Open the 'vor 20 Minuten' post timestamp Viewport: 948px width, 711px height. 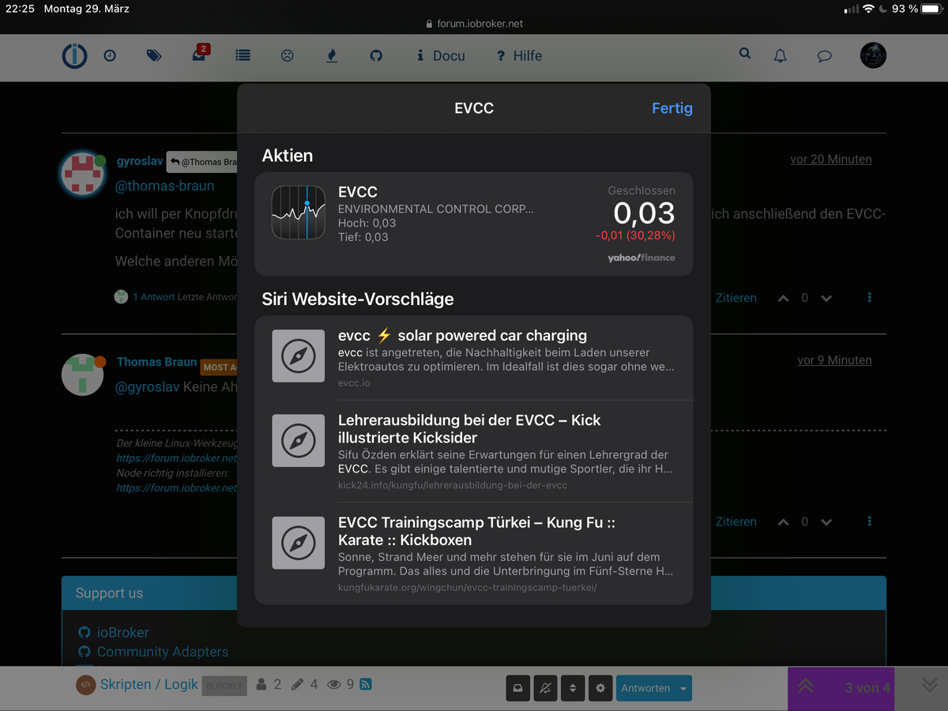point(831,159)
